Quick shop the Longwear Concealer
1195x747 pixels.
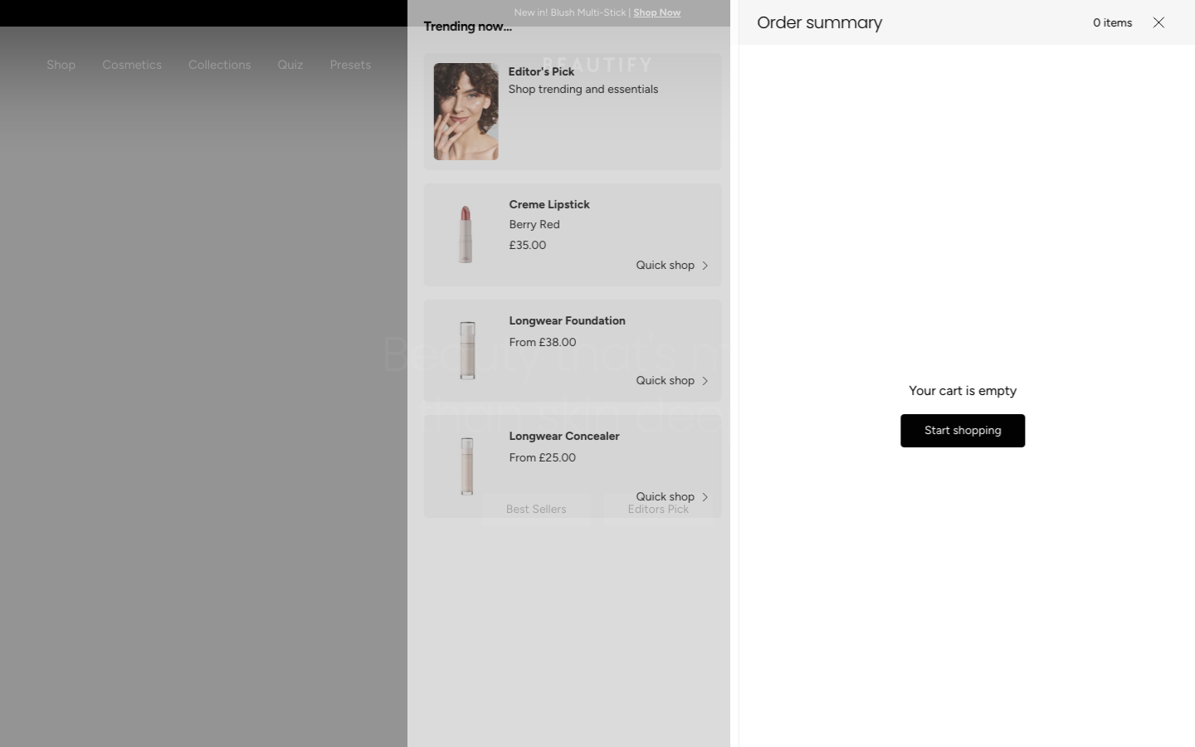click(x=665, y=497)
